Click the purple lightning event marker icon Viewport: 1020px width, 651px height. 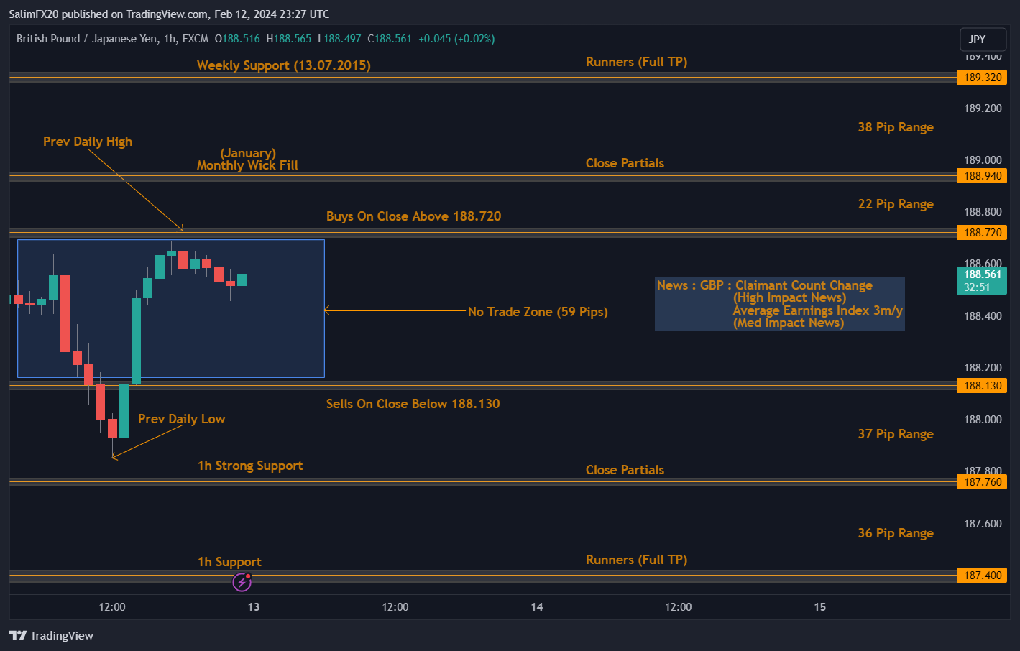click(x=242, y=582)
